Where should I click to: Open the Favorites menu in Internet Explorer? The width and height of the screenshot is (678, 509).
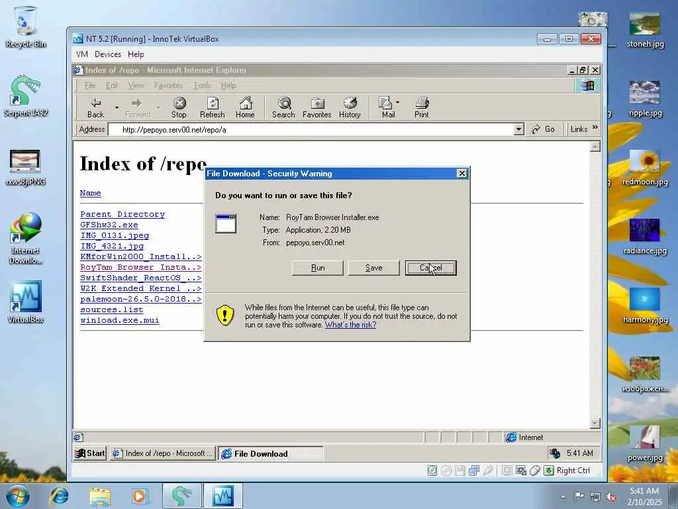[169, 85]
